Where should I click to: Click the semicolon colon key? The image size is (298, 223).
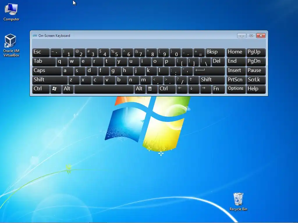[x=175, y=71]
